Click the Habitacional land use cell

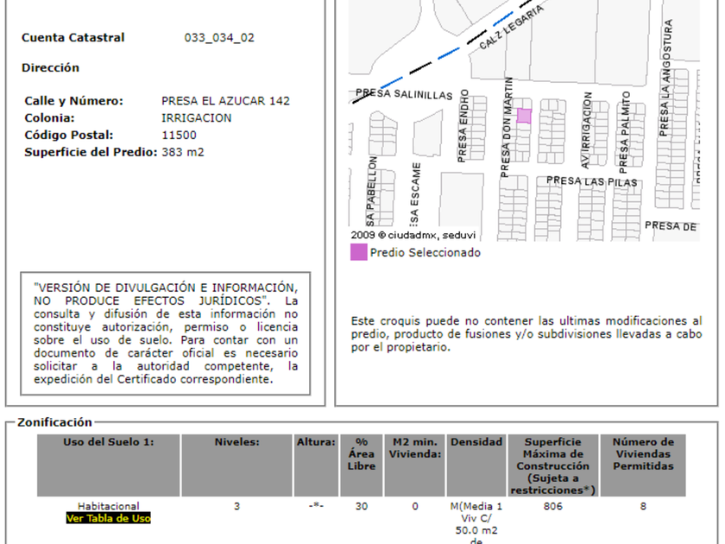[x=109, y=506]
